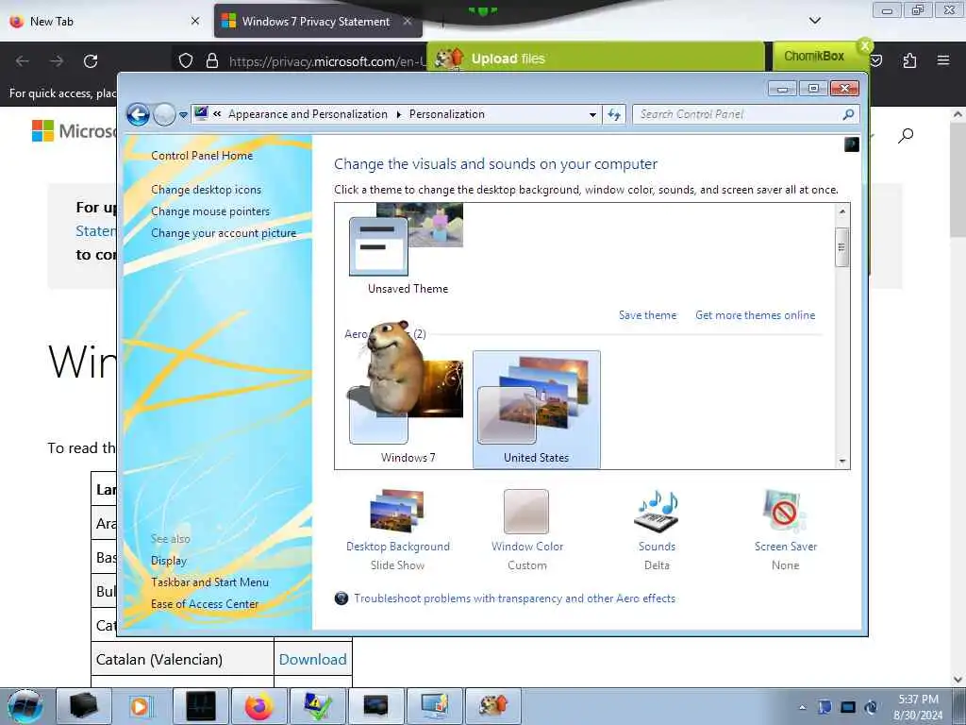Open Change desktop icons
Screen dimensions: 966x725
207,189
